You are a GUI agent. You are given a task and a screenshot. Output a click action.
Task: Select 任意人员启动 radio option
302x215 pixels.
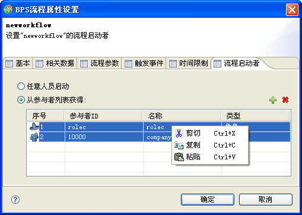[21, 86]
